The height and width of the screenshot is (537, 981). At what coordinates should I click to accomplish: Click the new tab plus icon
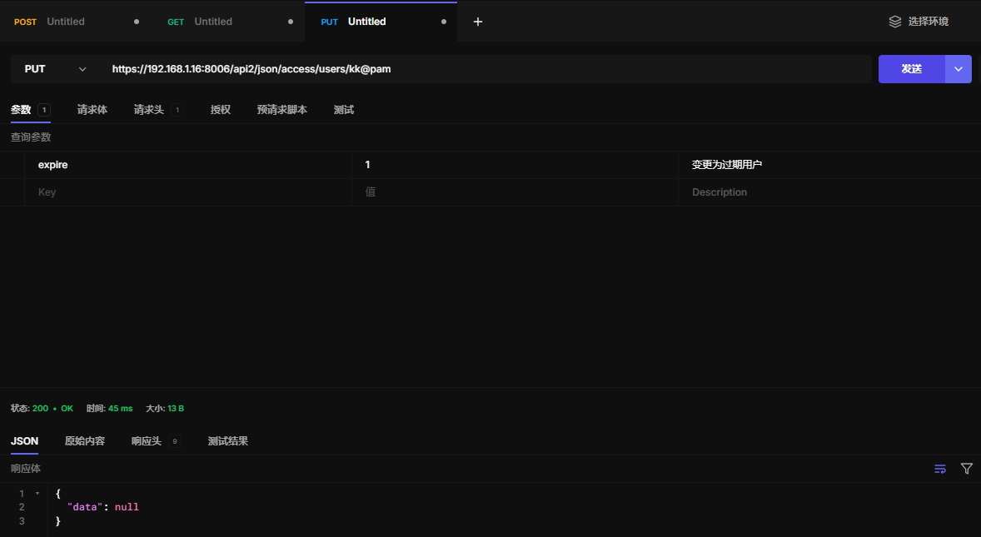pos(478,22)
